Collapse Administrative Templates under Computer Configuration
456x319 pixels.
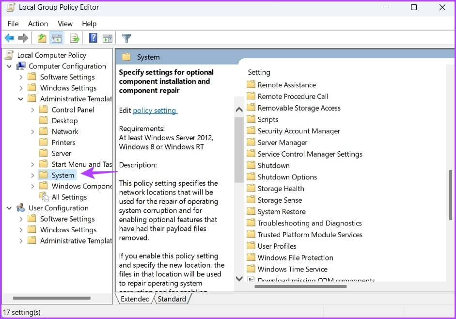(x=21, y=99)
